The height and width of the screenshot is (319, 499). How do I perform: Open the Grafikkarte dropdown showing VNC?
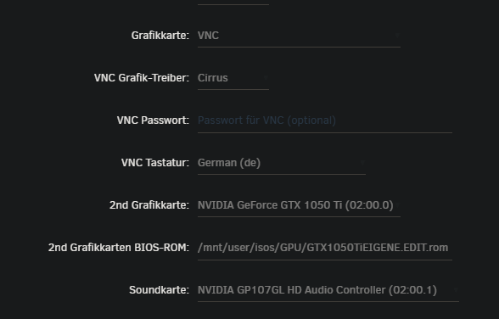[299, 36]
